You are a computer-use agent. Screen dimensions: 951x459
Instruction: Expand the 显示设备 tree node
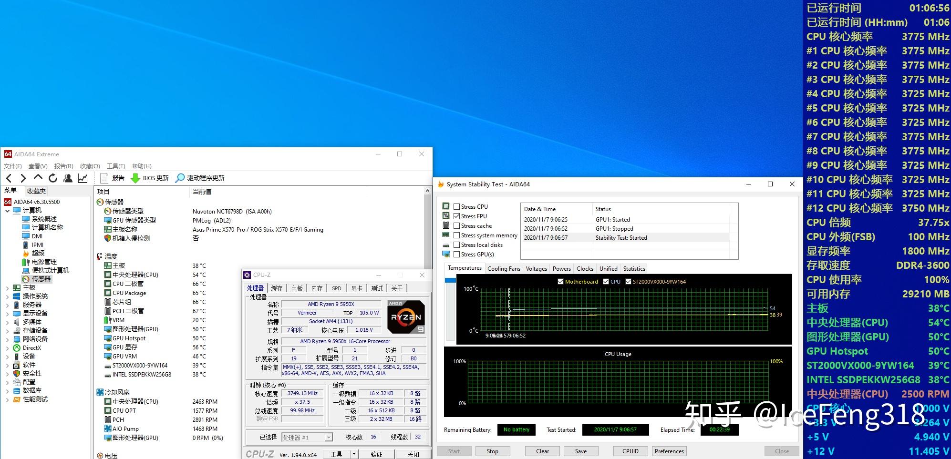(x=7, y=314)
